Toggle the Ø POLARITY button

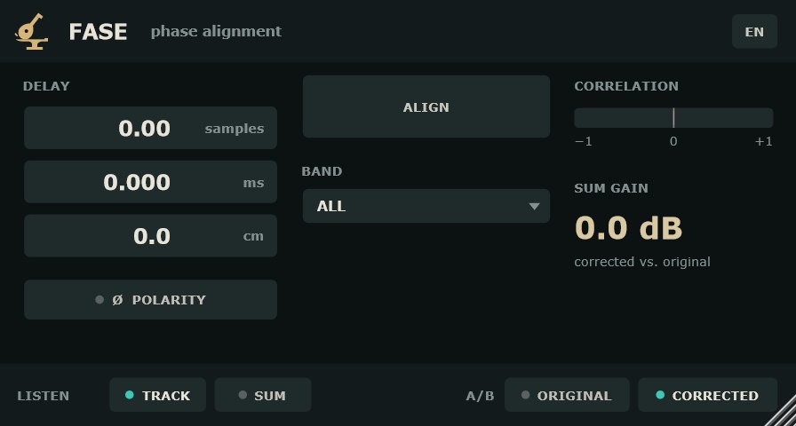click(150, 300)
